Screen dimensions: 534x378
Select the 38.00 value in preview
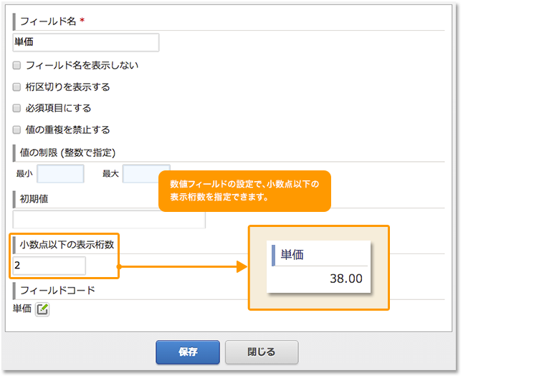point(345,278)
